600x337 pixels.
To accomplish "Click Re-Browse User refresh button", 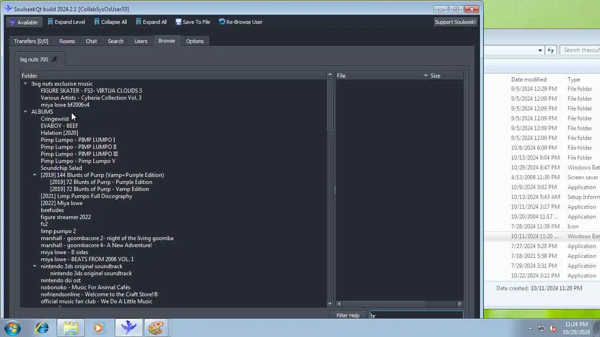I will 240,22.
